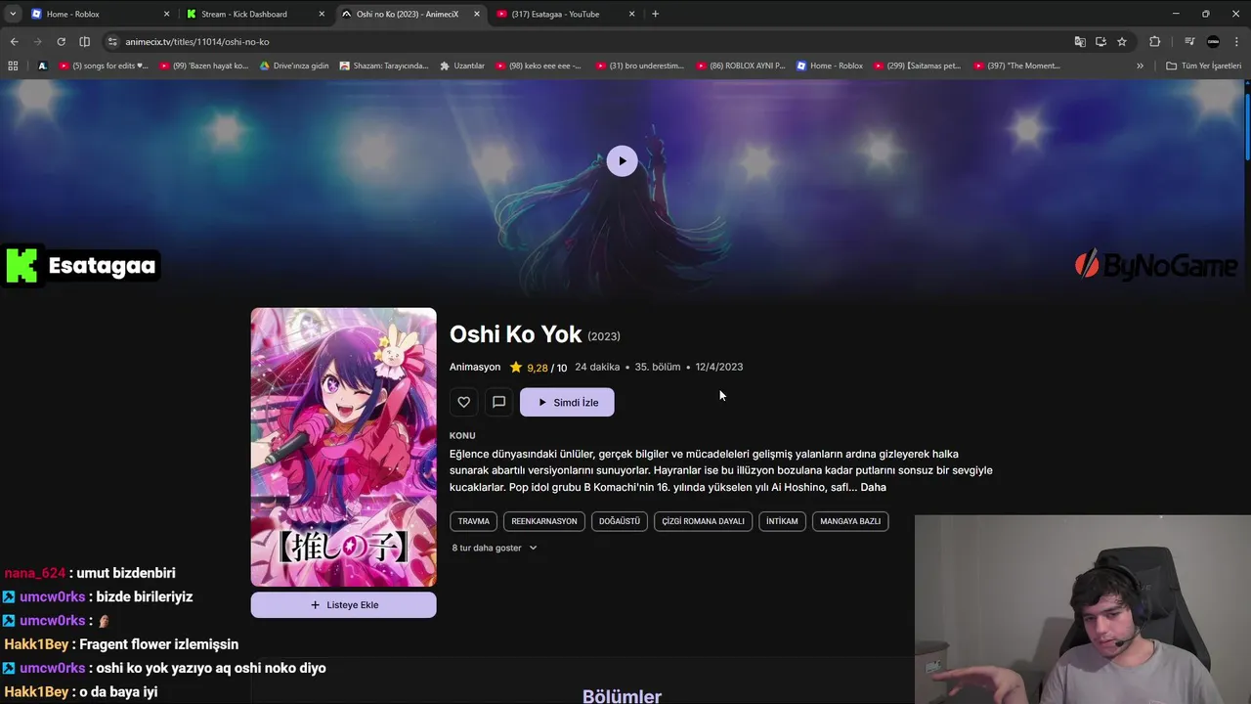Select the TRAVMA genre tag
This screenshot has height=704, width=1251.
click(x=474, y=521)
